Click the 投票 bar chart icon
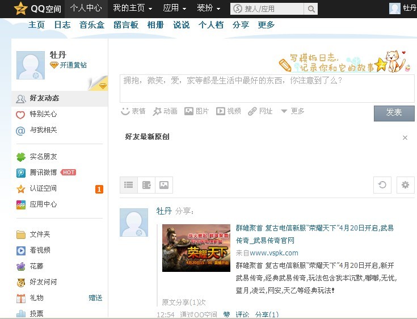417x319 pixels. (x=21, y=314)
